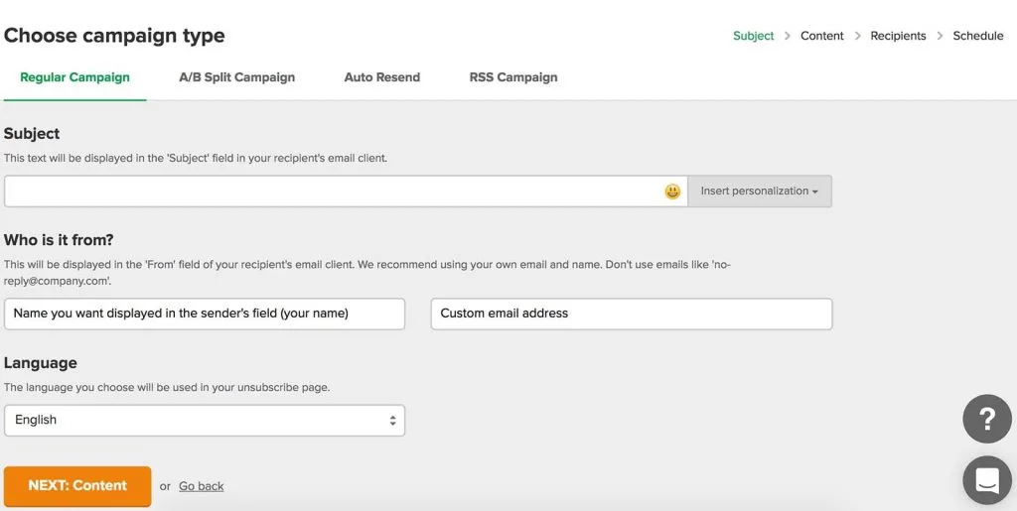Switch to the RSS Campaign tab
The image size is (1017, 511).
[x=513, y=77]
